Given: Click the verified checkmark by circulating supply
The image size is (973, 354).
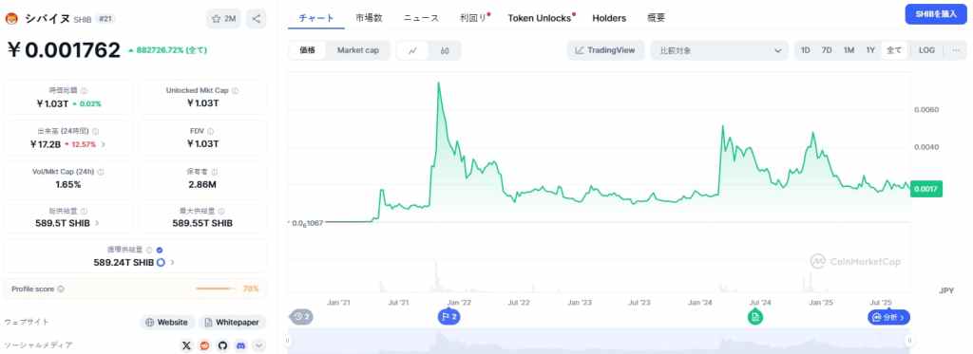Looking at the screenshot, I should pyautogui.click(x=160, y=250).
